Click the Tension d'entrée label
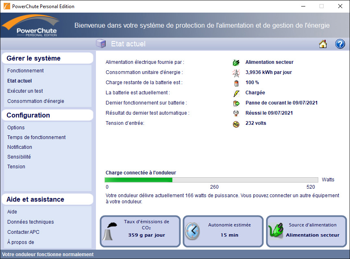 (x=125, y=123)
